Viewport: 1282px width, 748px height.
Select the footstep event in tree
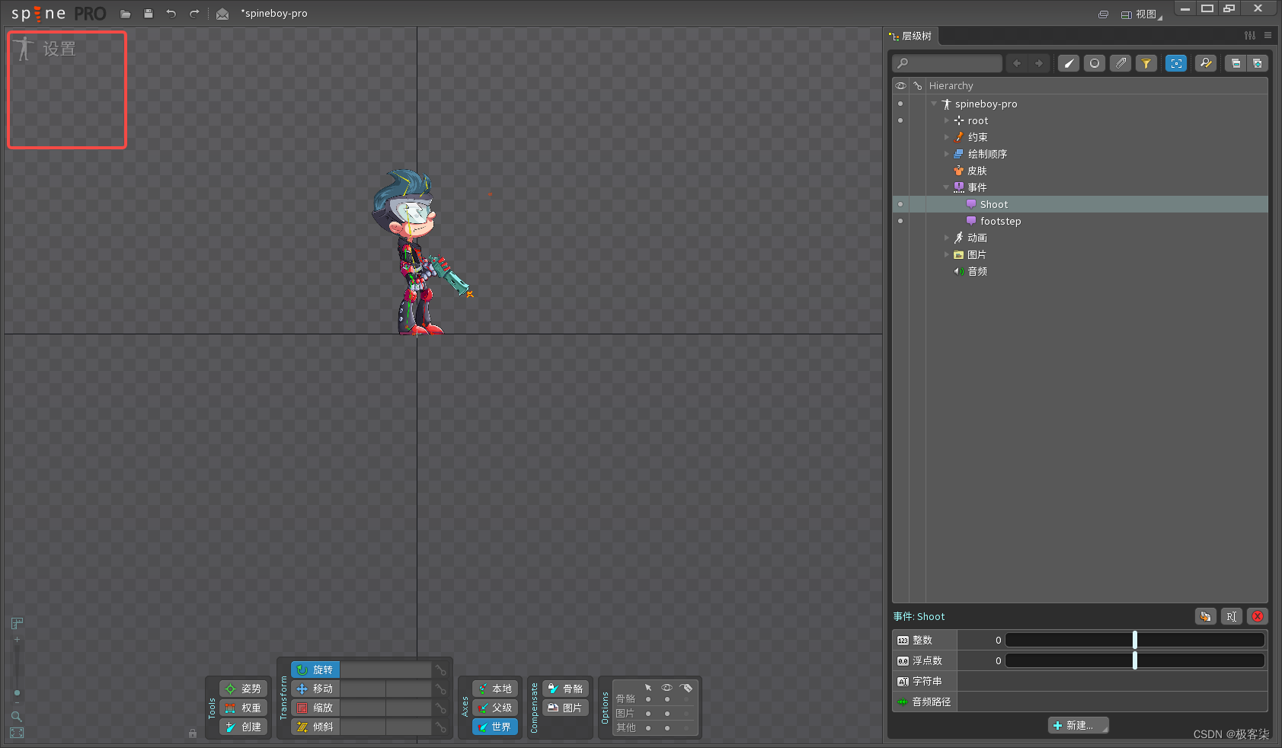[x=994, y=221]
